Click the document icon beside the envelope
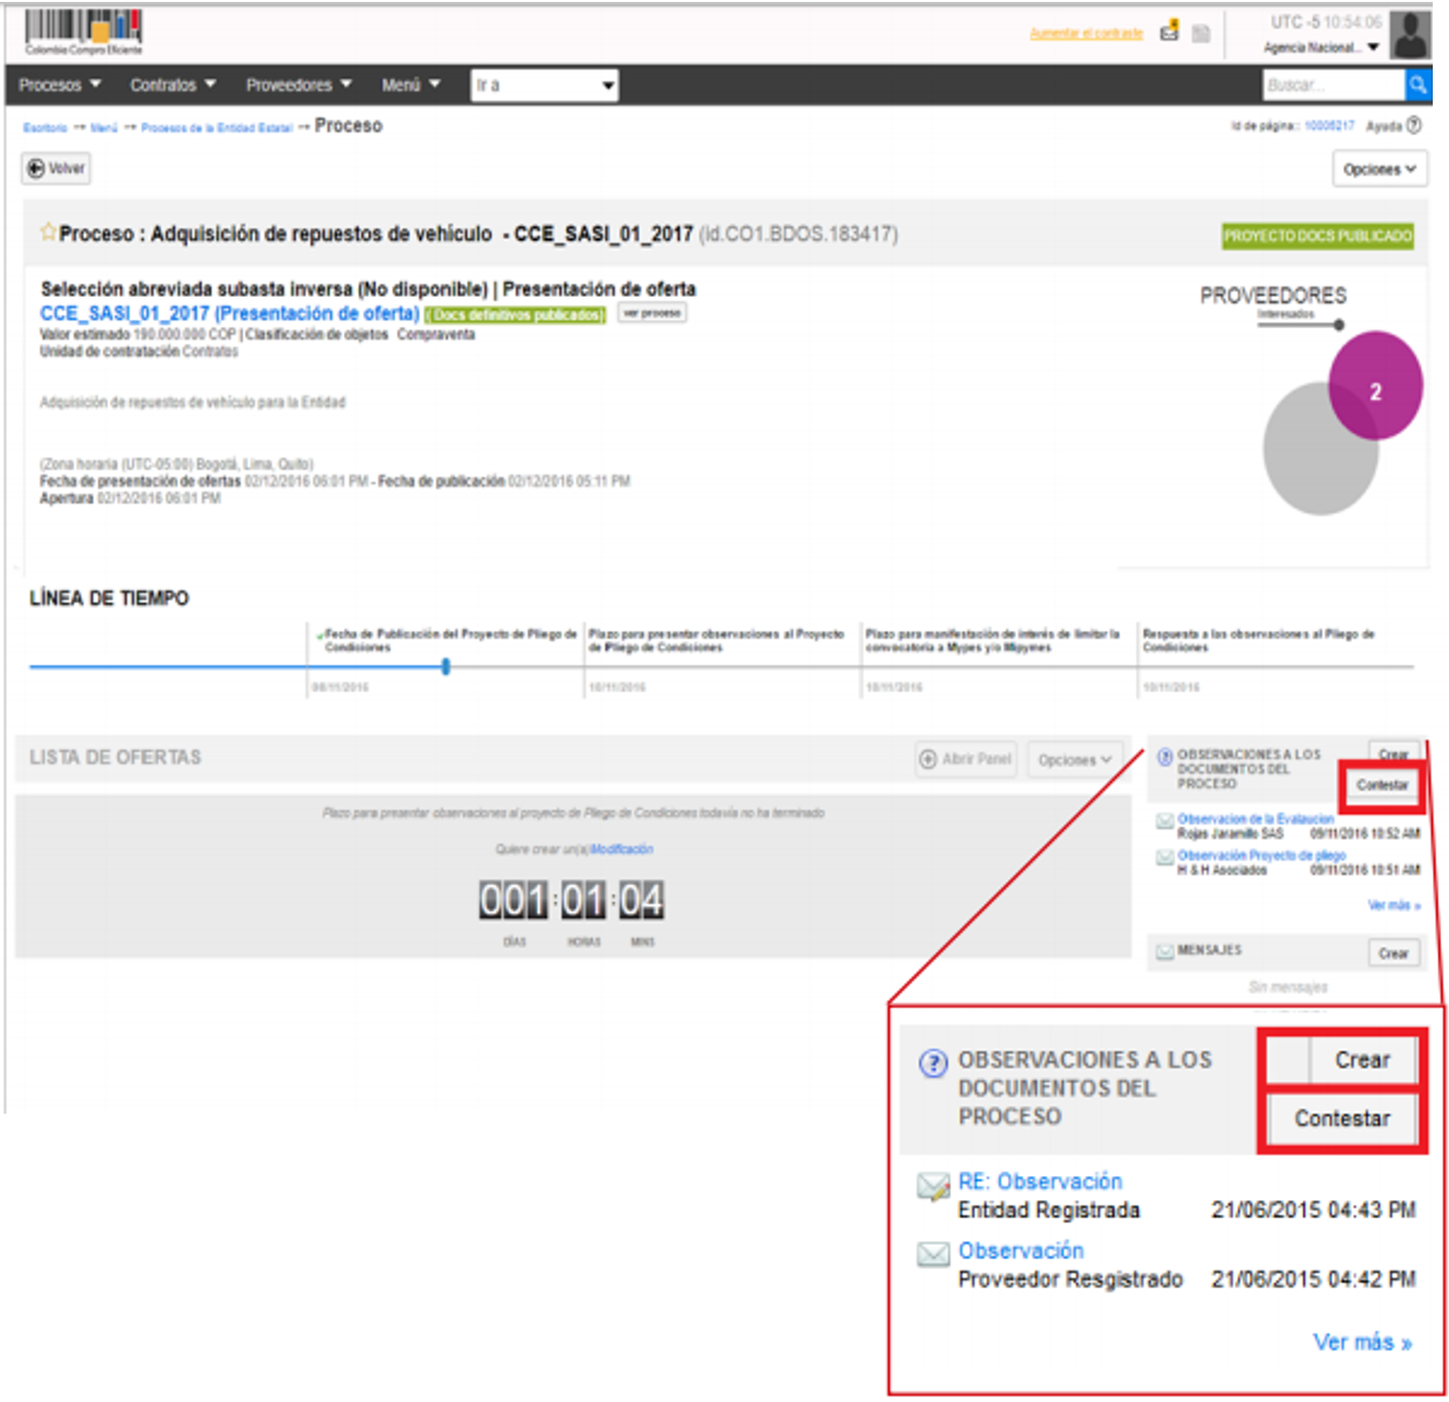Viewport: 1449px width, 1402px height. (x=1201, y=34)
